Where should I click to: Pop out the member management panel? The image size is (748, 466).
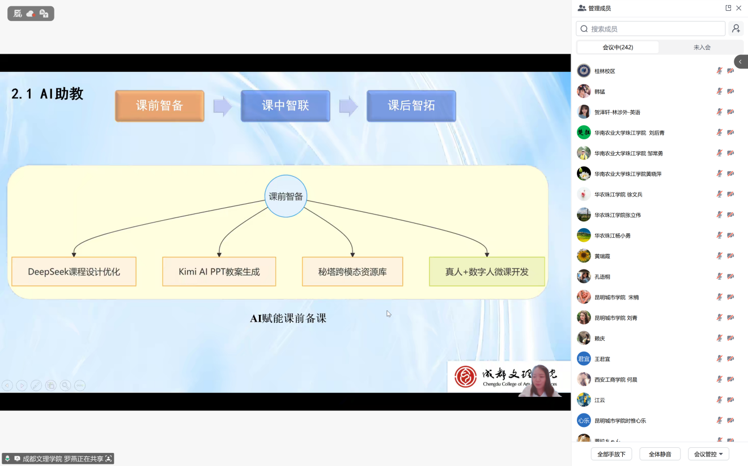(728, 8)
